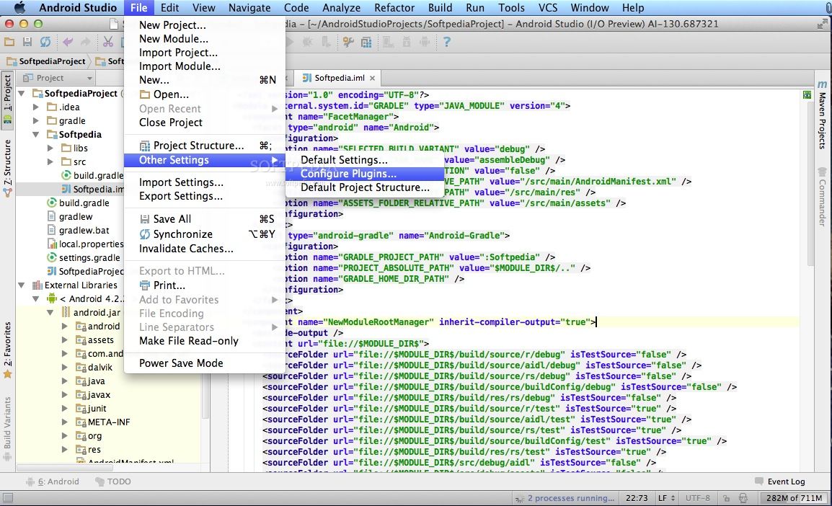This screenshot has width=832, height=506.
Task: Close the Softpedia.iml tab
Action: pos(373,78)
